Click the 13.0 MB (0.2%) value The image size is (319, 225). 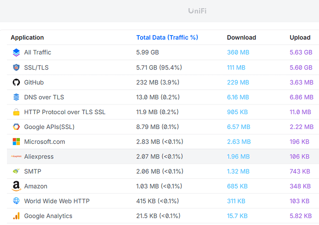[x=158, y=97]
